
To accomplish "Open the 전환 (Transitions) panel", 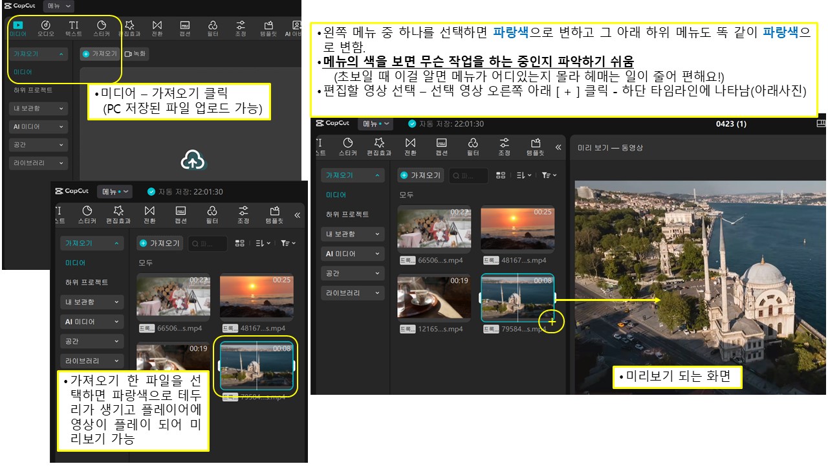I will click(x=157, y=26).
